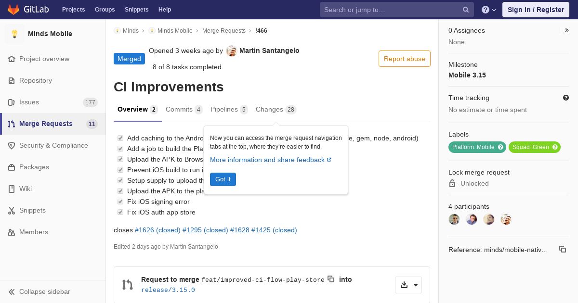Image resolution: width=578 pixels, height=303 pixels.
Task: Open issue #1626 (closed) link
Action: (x=158, y=230)
